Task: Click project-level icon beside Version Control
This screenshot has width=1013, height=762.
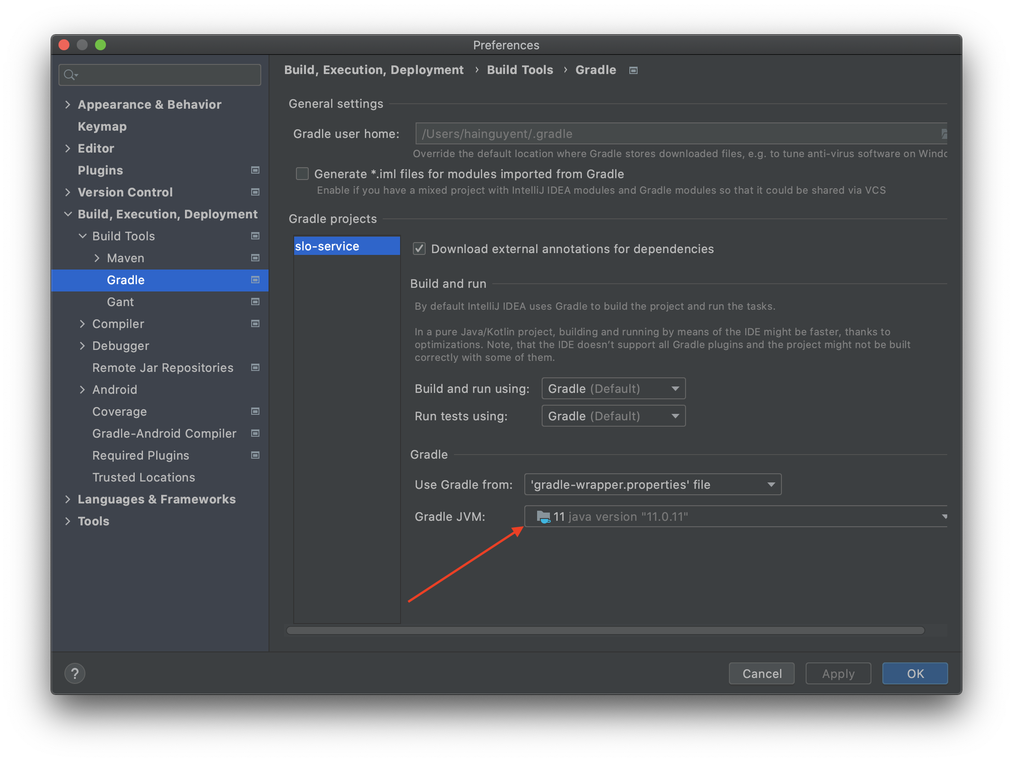Action: [255, 192]
